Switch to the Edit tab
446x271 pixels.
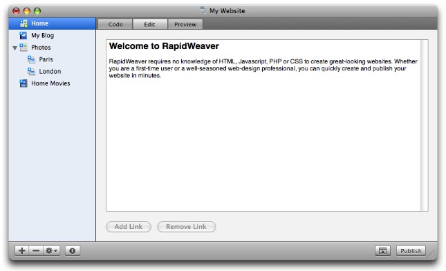pos(149,24)
